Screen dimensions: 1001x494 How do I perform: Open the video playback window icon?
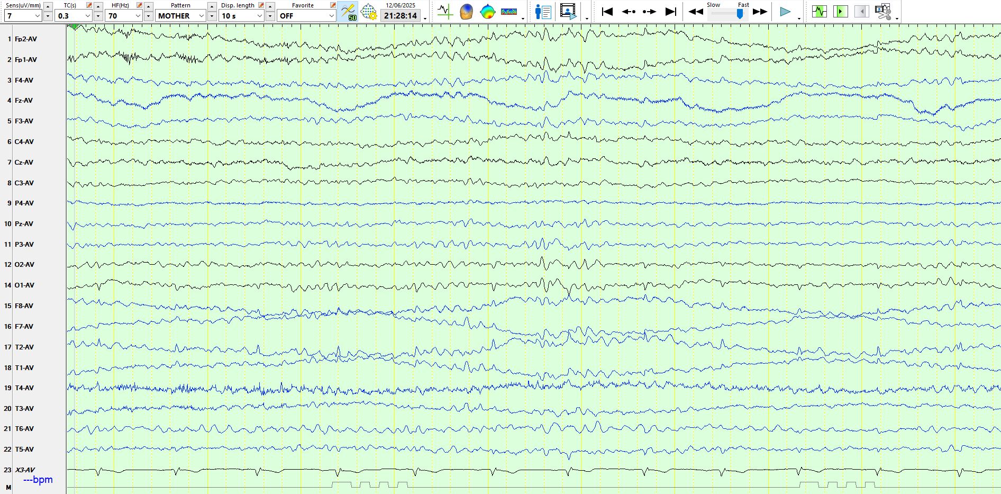pyautogui.click(x=568, y=11)
